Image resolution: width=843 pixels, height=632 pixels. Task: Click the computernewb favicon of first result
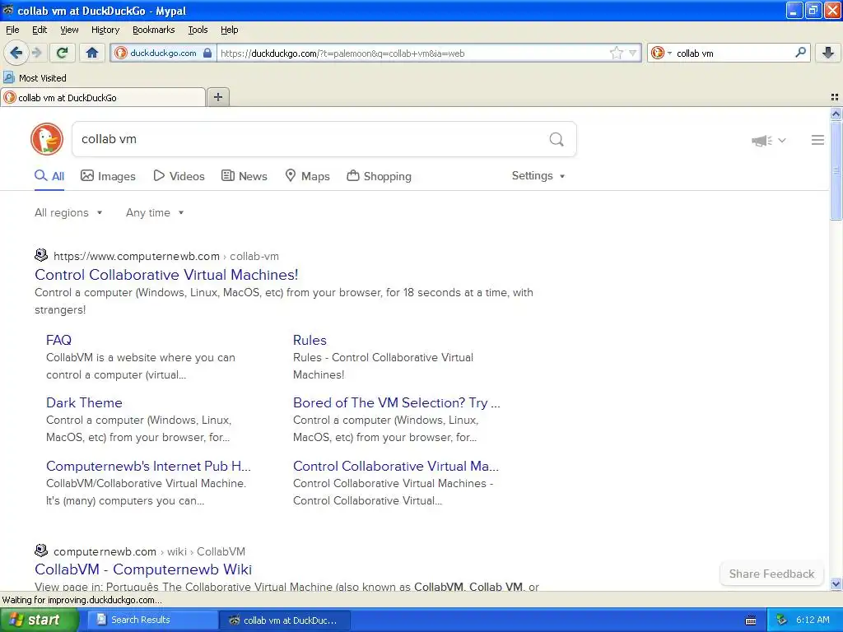[41, 255]
